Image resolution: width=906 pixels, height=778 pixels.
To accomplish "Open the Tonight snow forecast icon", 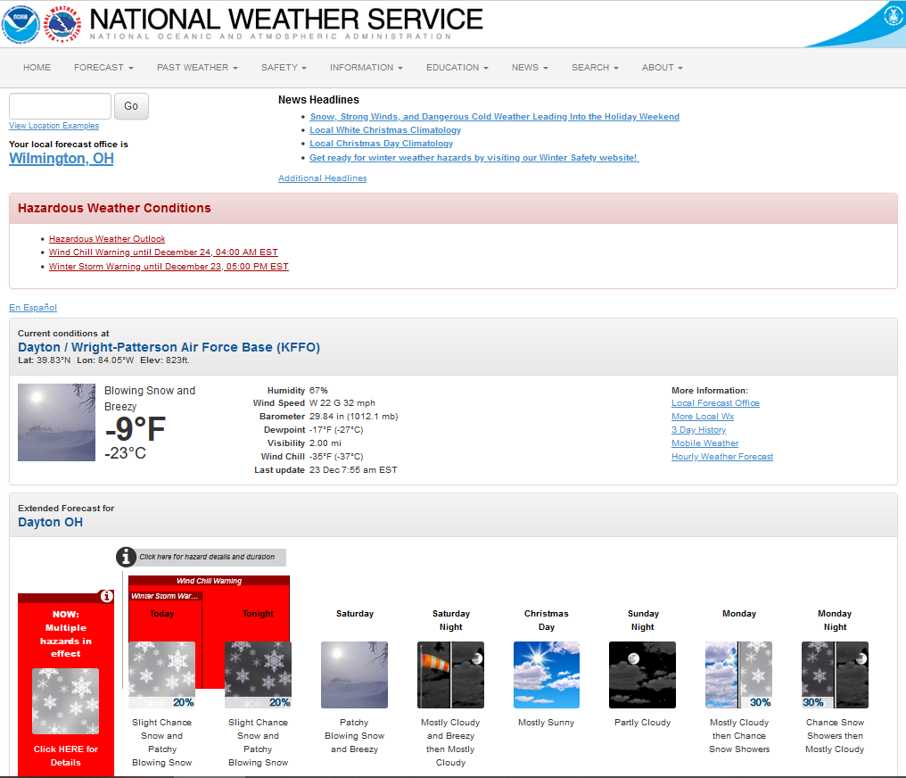I will tap(259, 675).
